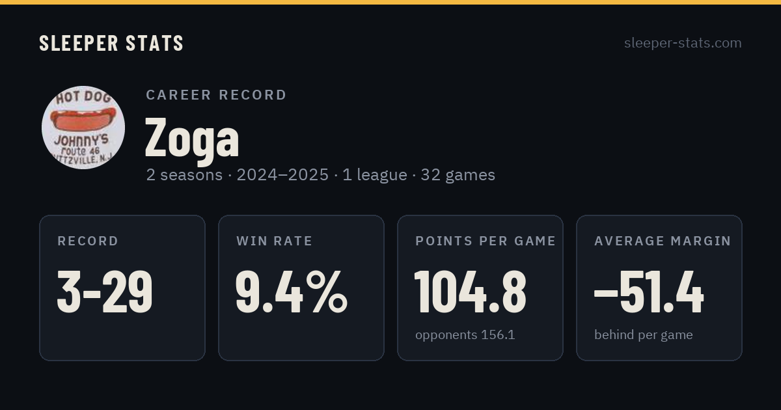Open the sleeper-stats.com link
The width and height of the screenshot is (781, 410).
pos(683,43)
